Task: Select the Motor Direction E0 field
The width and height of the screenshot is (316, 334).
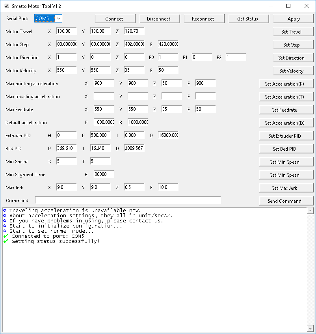Action: click(168, 57)
